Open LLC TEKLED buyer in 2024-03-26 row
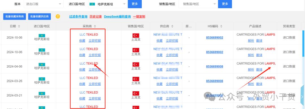The width and height of the screenshot is (305, 109). tap(89, 78)
